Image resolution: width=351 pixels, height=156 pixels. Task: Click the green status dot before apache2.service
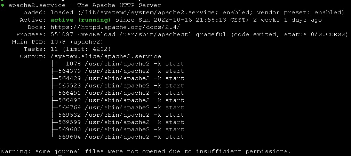pos(2,5)
